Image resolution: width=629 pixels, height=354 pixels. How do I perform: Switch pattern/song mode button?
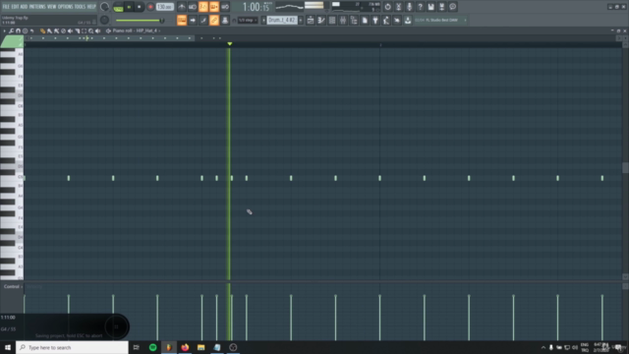click(x=118, y=7)
